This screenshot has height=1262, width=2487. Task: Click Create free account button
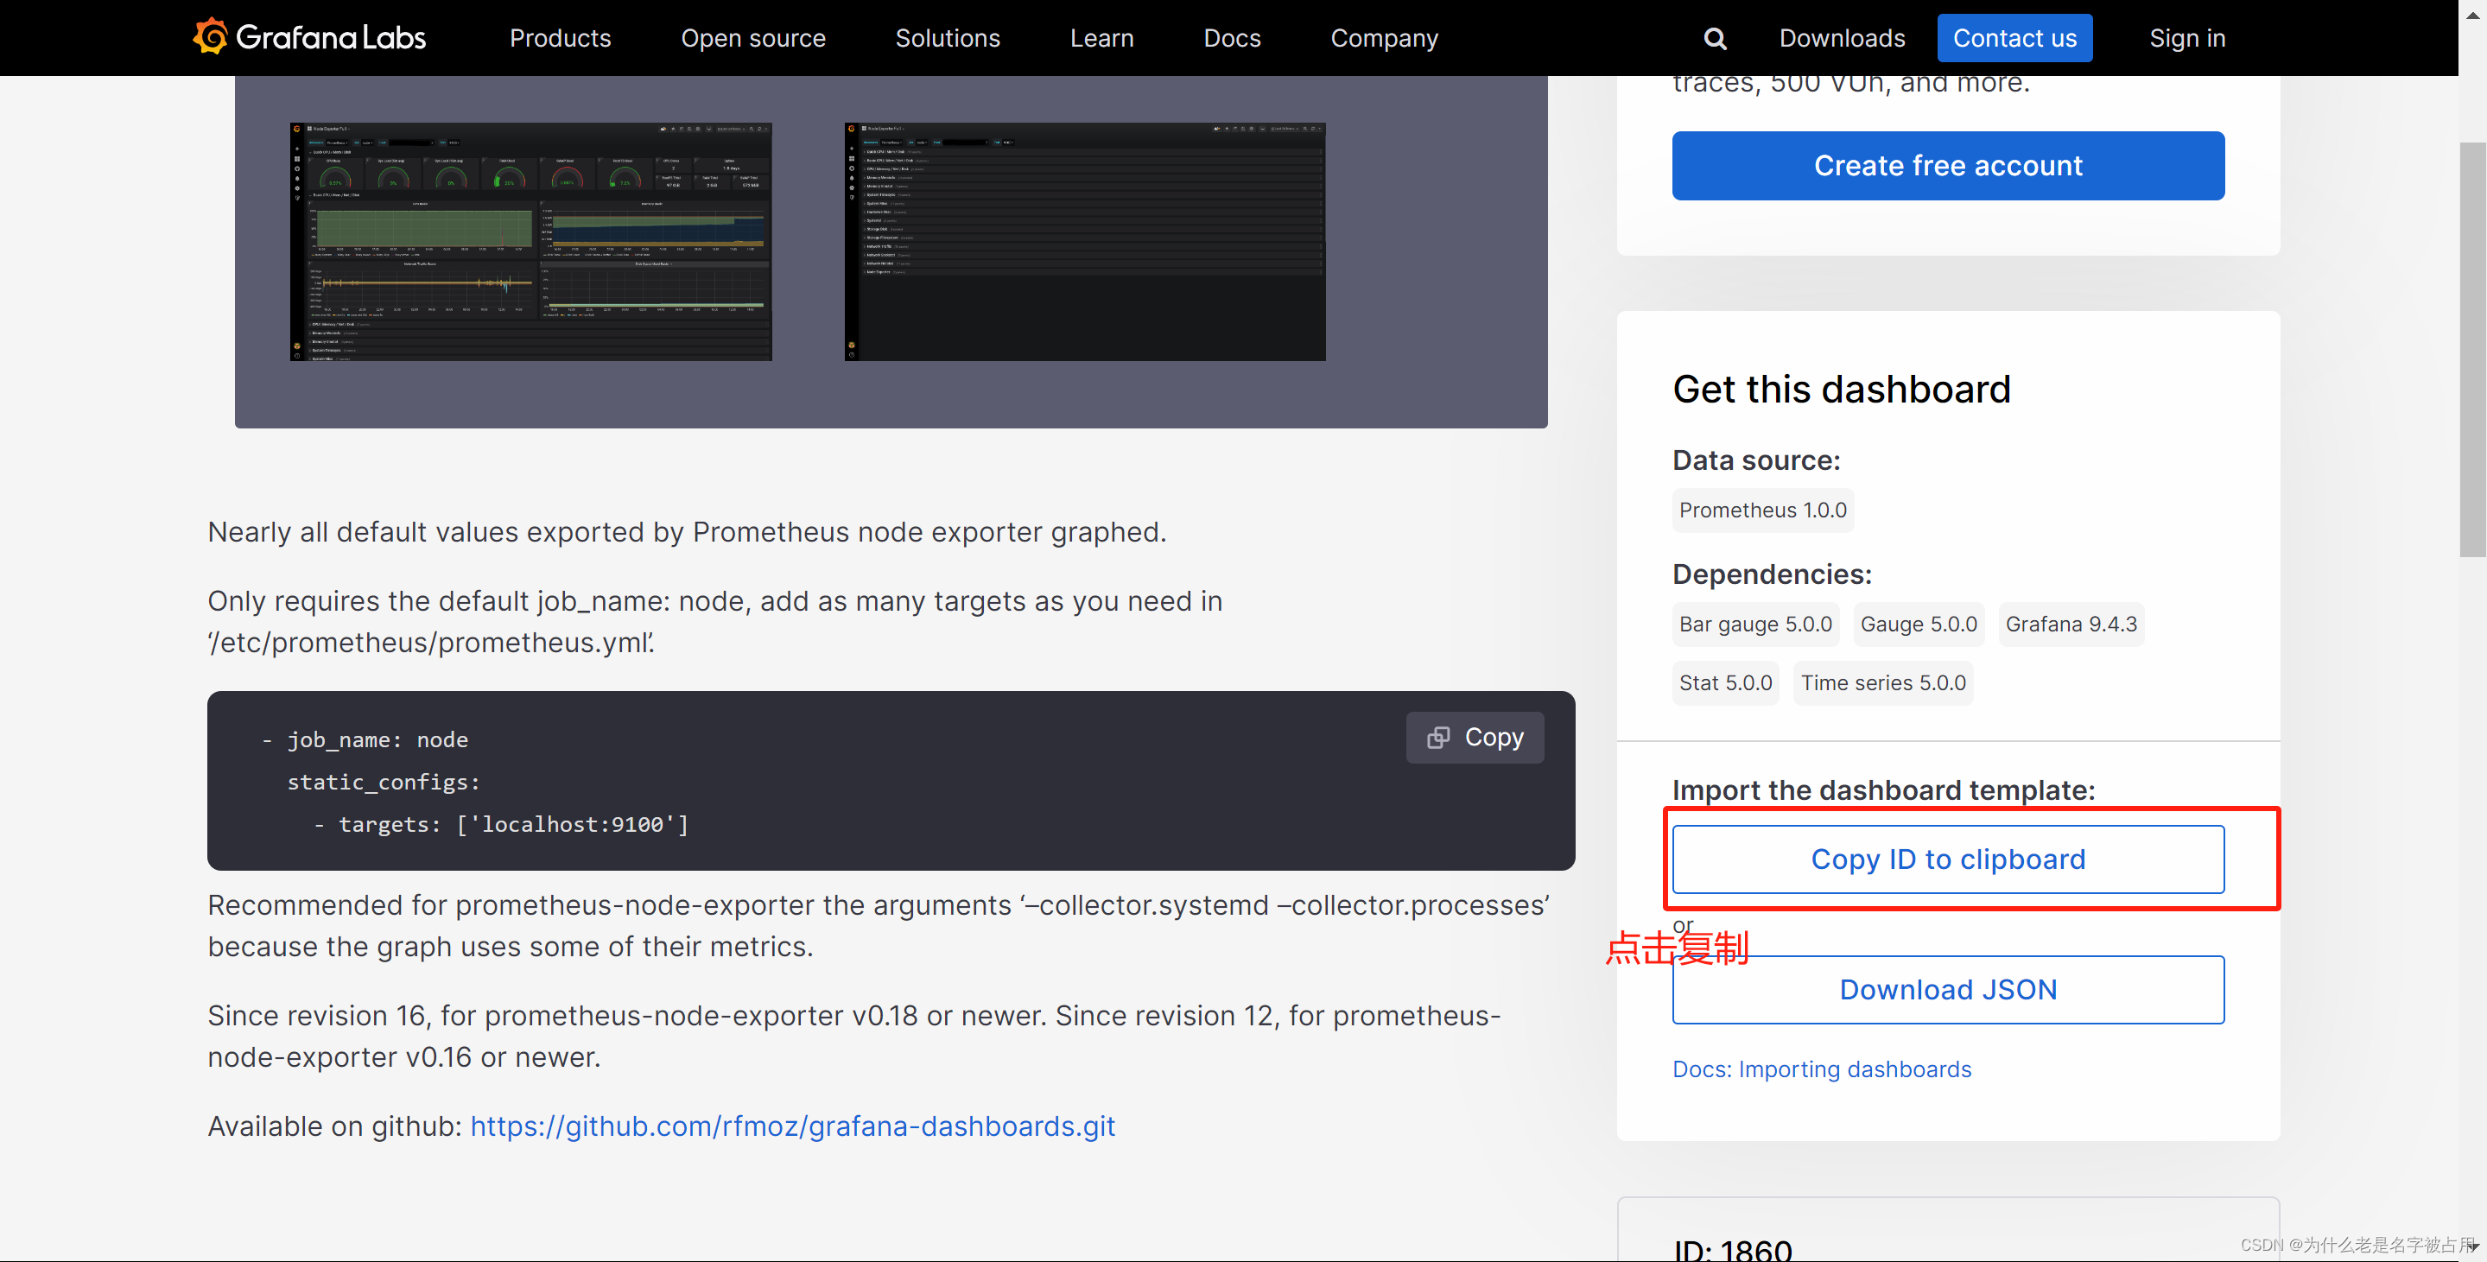[1948, 166]
